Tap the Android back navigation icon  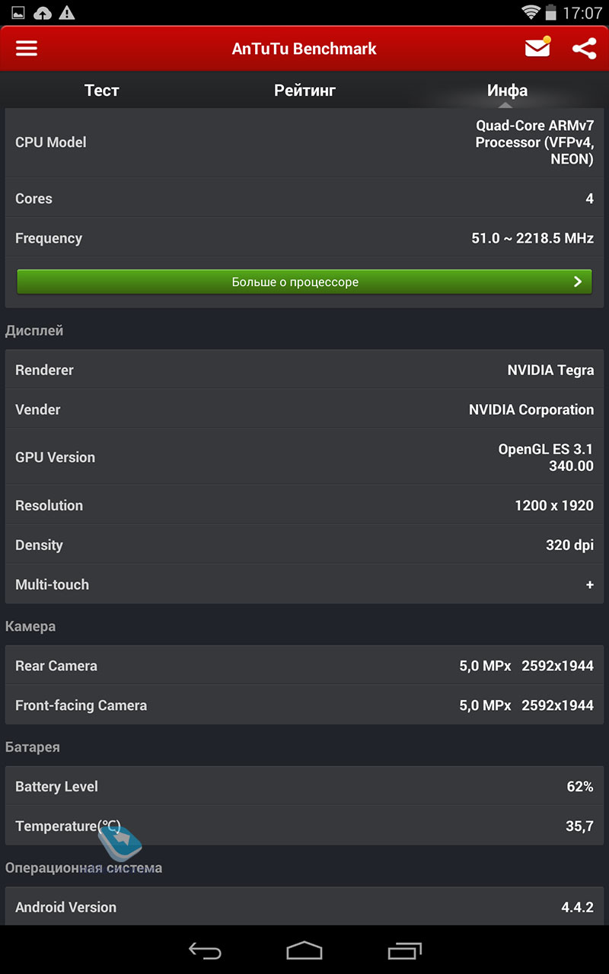point(205,950)
